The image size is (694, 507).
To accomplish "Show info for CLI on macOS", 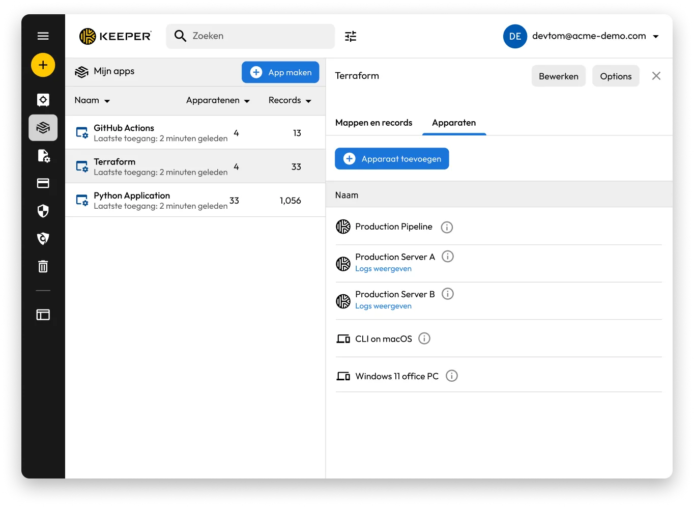I will click(x=424, y=339).
